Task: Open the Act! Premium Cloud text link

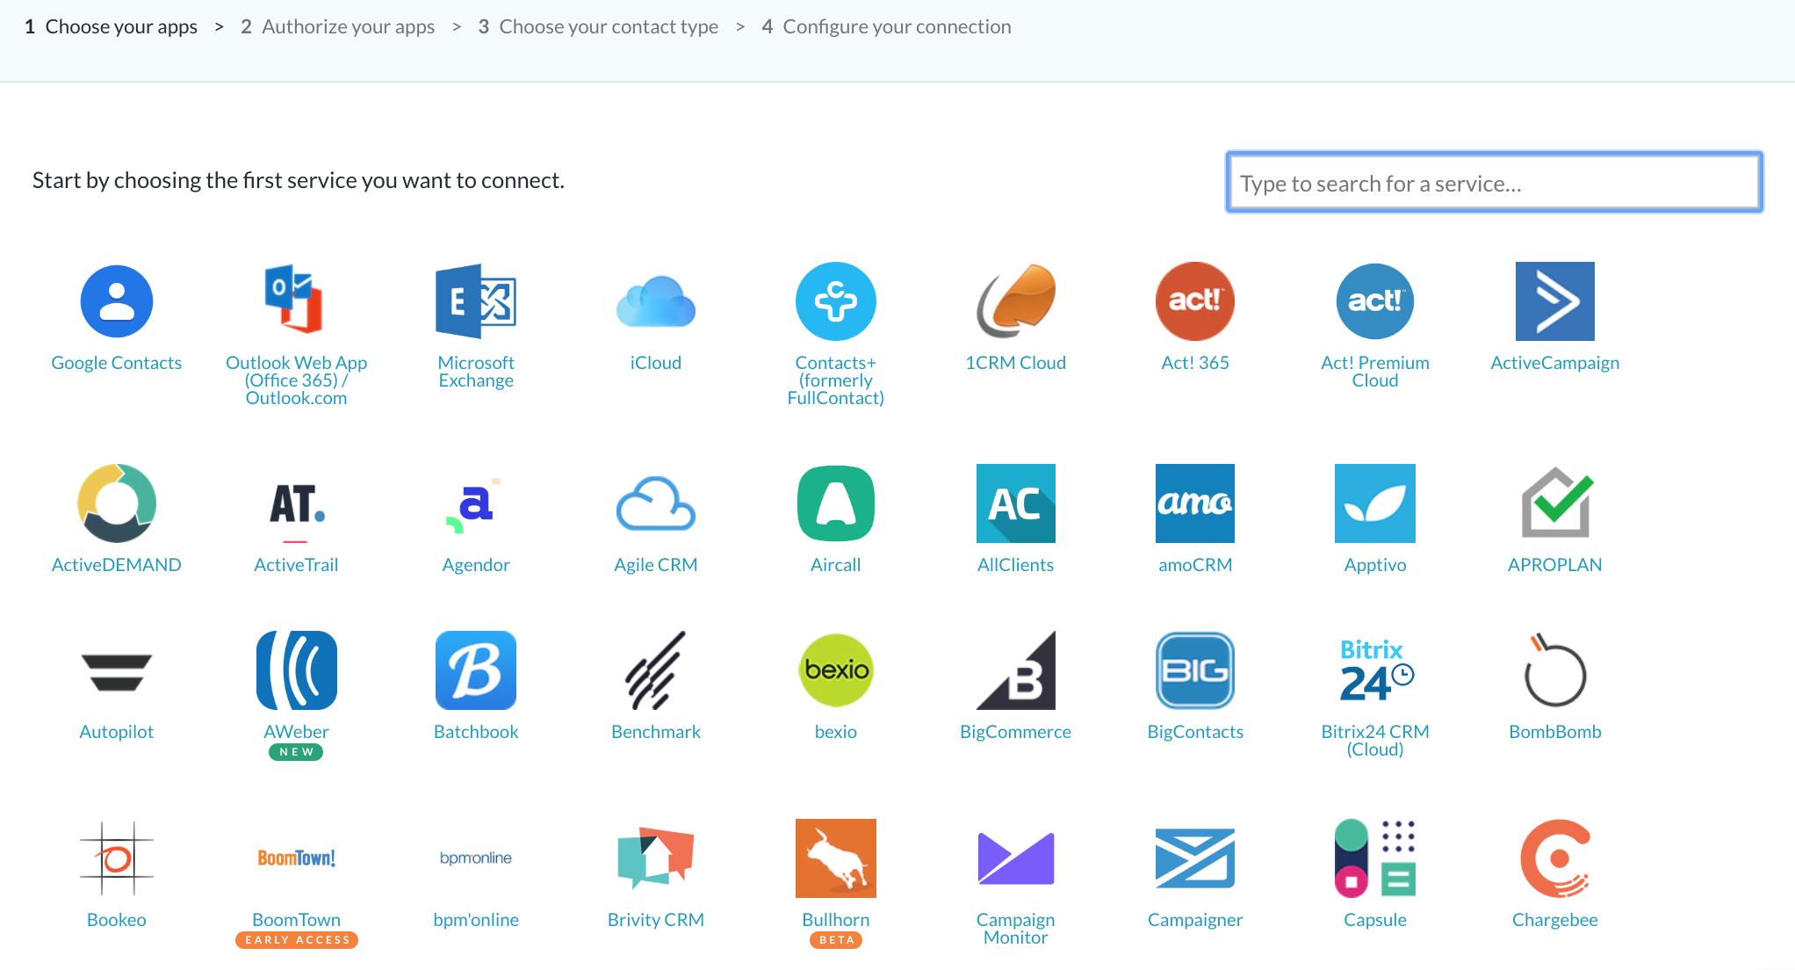Action: click(1375, 372)
